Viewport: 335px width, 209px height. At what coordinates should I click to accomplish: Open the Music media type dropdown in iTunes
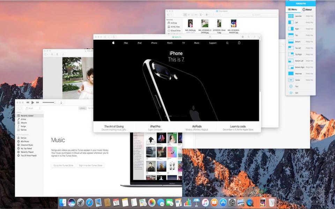coord(33,108)
